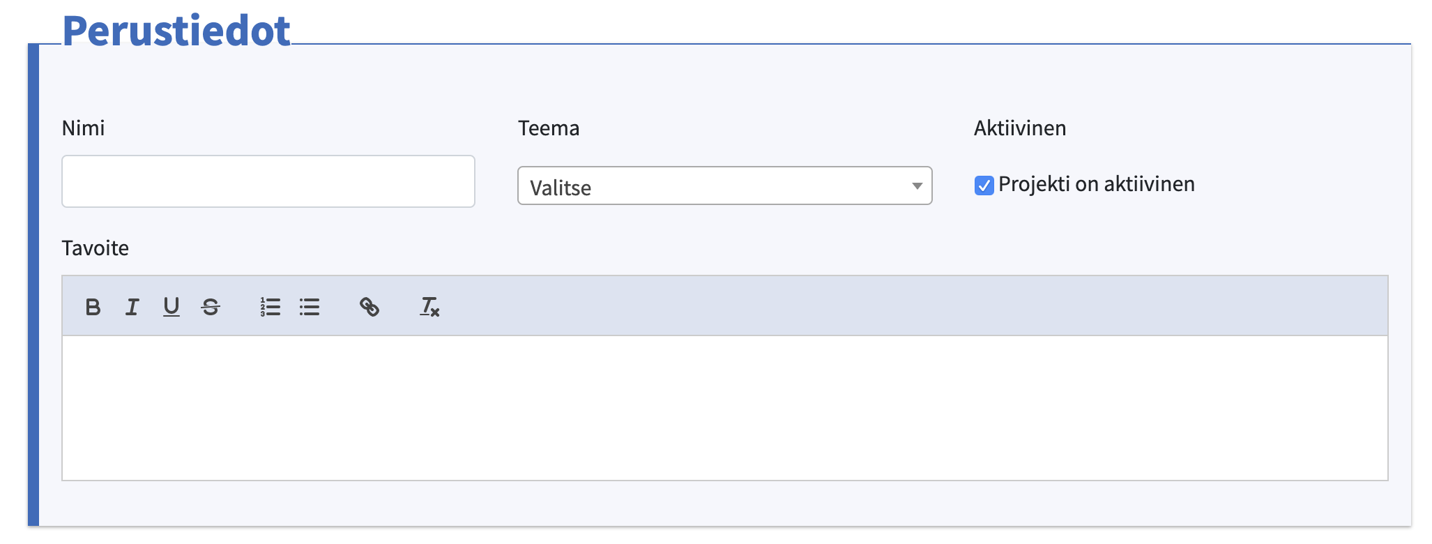This screenshot has width=1432, height=544.
Task: Click inside the Tavoite rich text area
Action: click(x=725, y=408)
